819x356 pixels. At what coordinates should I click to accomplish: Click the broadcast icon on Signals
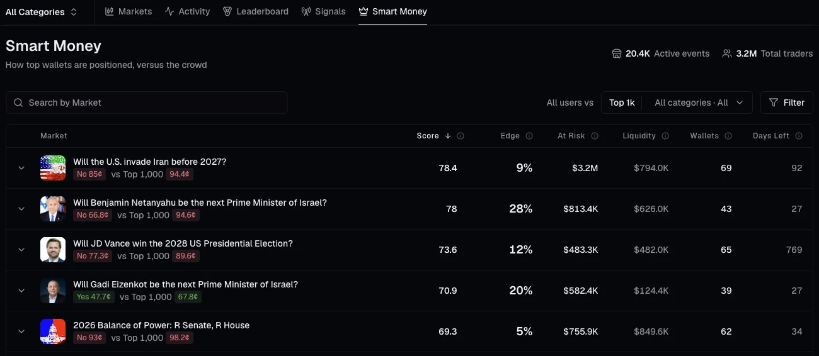(x=306, y=11)
